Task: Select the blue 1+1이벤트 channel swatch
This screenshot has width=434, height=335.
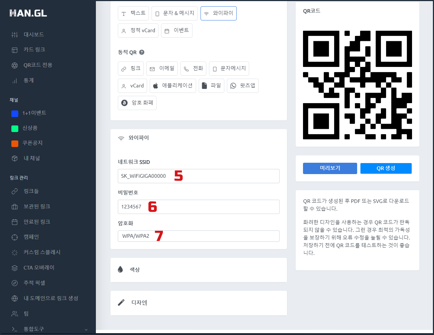Action: 15,113
